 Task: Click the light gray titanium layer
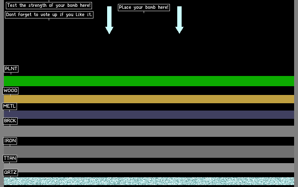(x=149, y=168)
